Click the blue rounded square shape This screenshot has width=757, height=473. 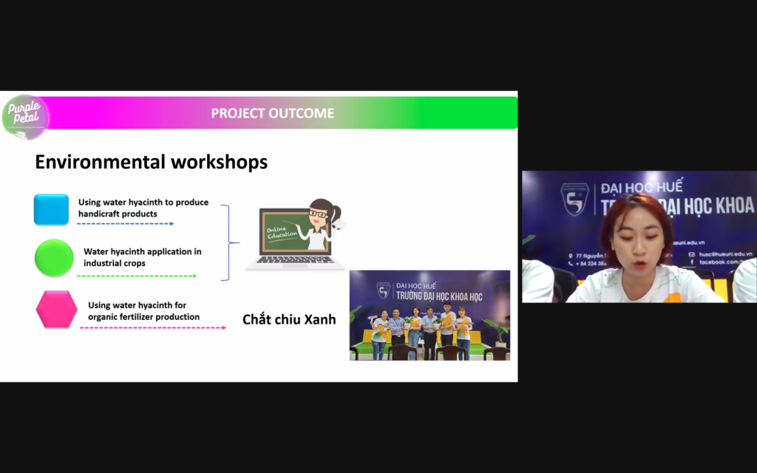51,209
